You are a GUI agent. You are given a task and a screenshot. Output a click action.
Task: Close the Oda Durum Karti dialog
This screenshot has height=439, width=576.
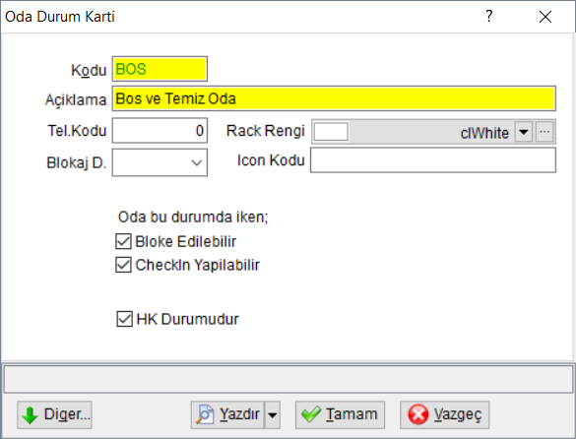tap(545, 17)
